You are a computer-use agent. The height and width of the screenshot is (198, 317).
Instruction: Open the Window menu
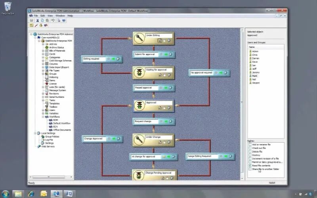(60, 15)
